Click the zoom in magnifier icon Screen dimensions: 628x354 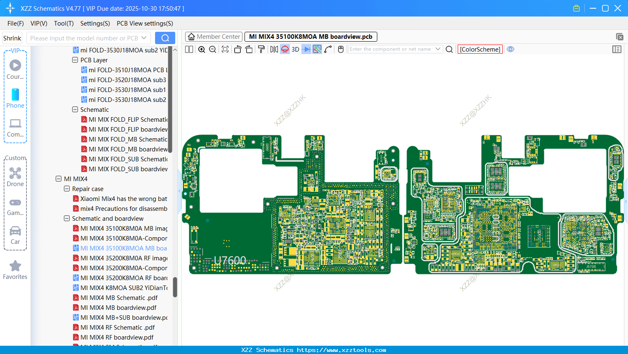(202, 50)
